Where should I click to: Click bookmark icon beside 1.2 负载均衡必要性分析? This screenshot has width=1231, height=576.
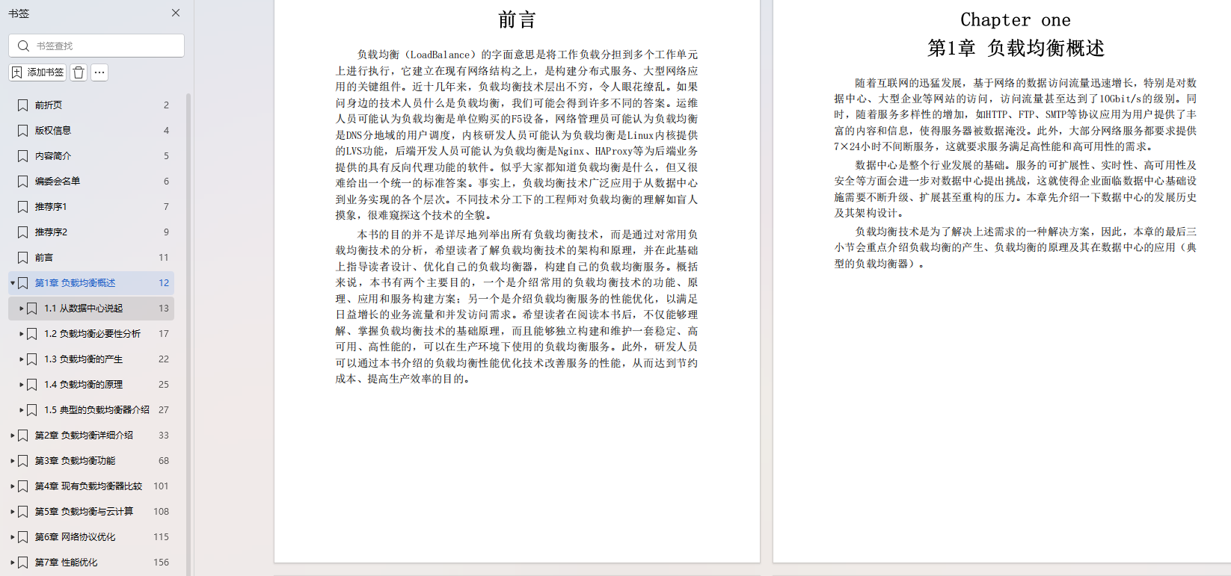pyautogui.click(x=32, y=334)
